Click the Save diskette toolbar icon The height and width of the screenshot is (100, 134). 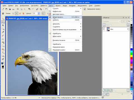coord(10,9)
